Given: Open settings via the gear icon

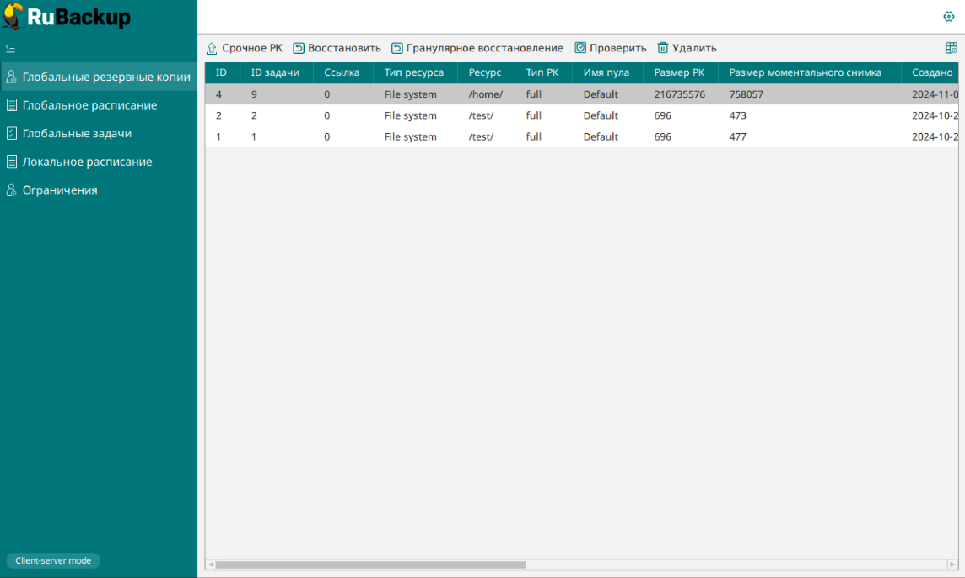Looking at the screenshot, I should tap(948, 17).
